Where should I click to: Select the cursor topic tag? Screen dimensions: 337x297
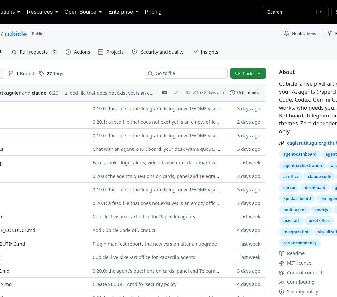point(289,187)
